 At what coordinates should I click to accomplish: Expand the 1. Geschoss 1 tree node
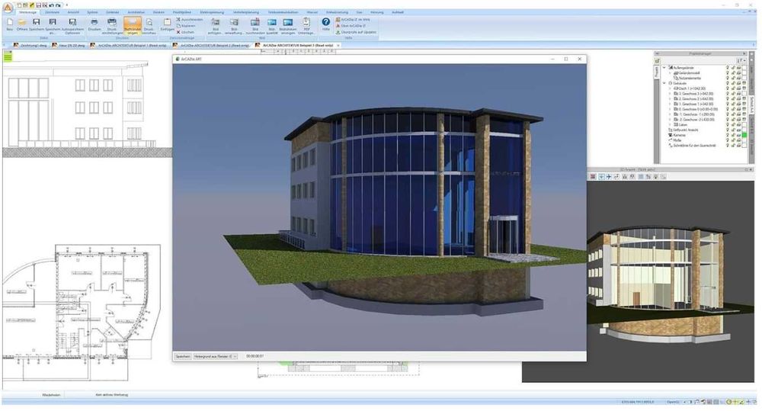coord(670,104)
